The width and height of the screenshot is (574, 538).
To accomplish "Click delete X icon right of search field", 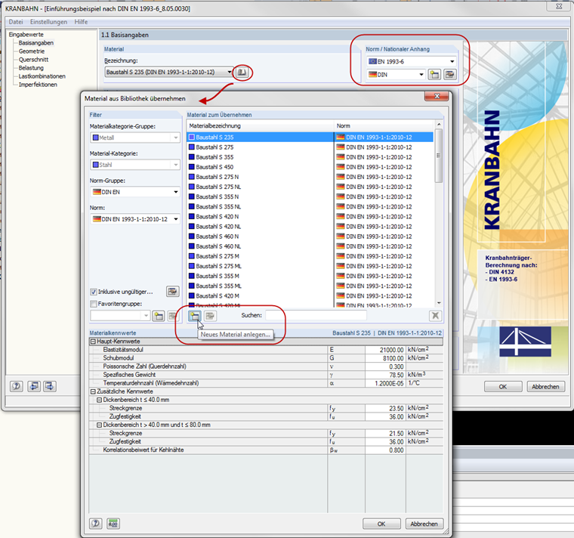I will tap(435, 316).
